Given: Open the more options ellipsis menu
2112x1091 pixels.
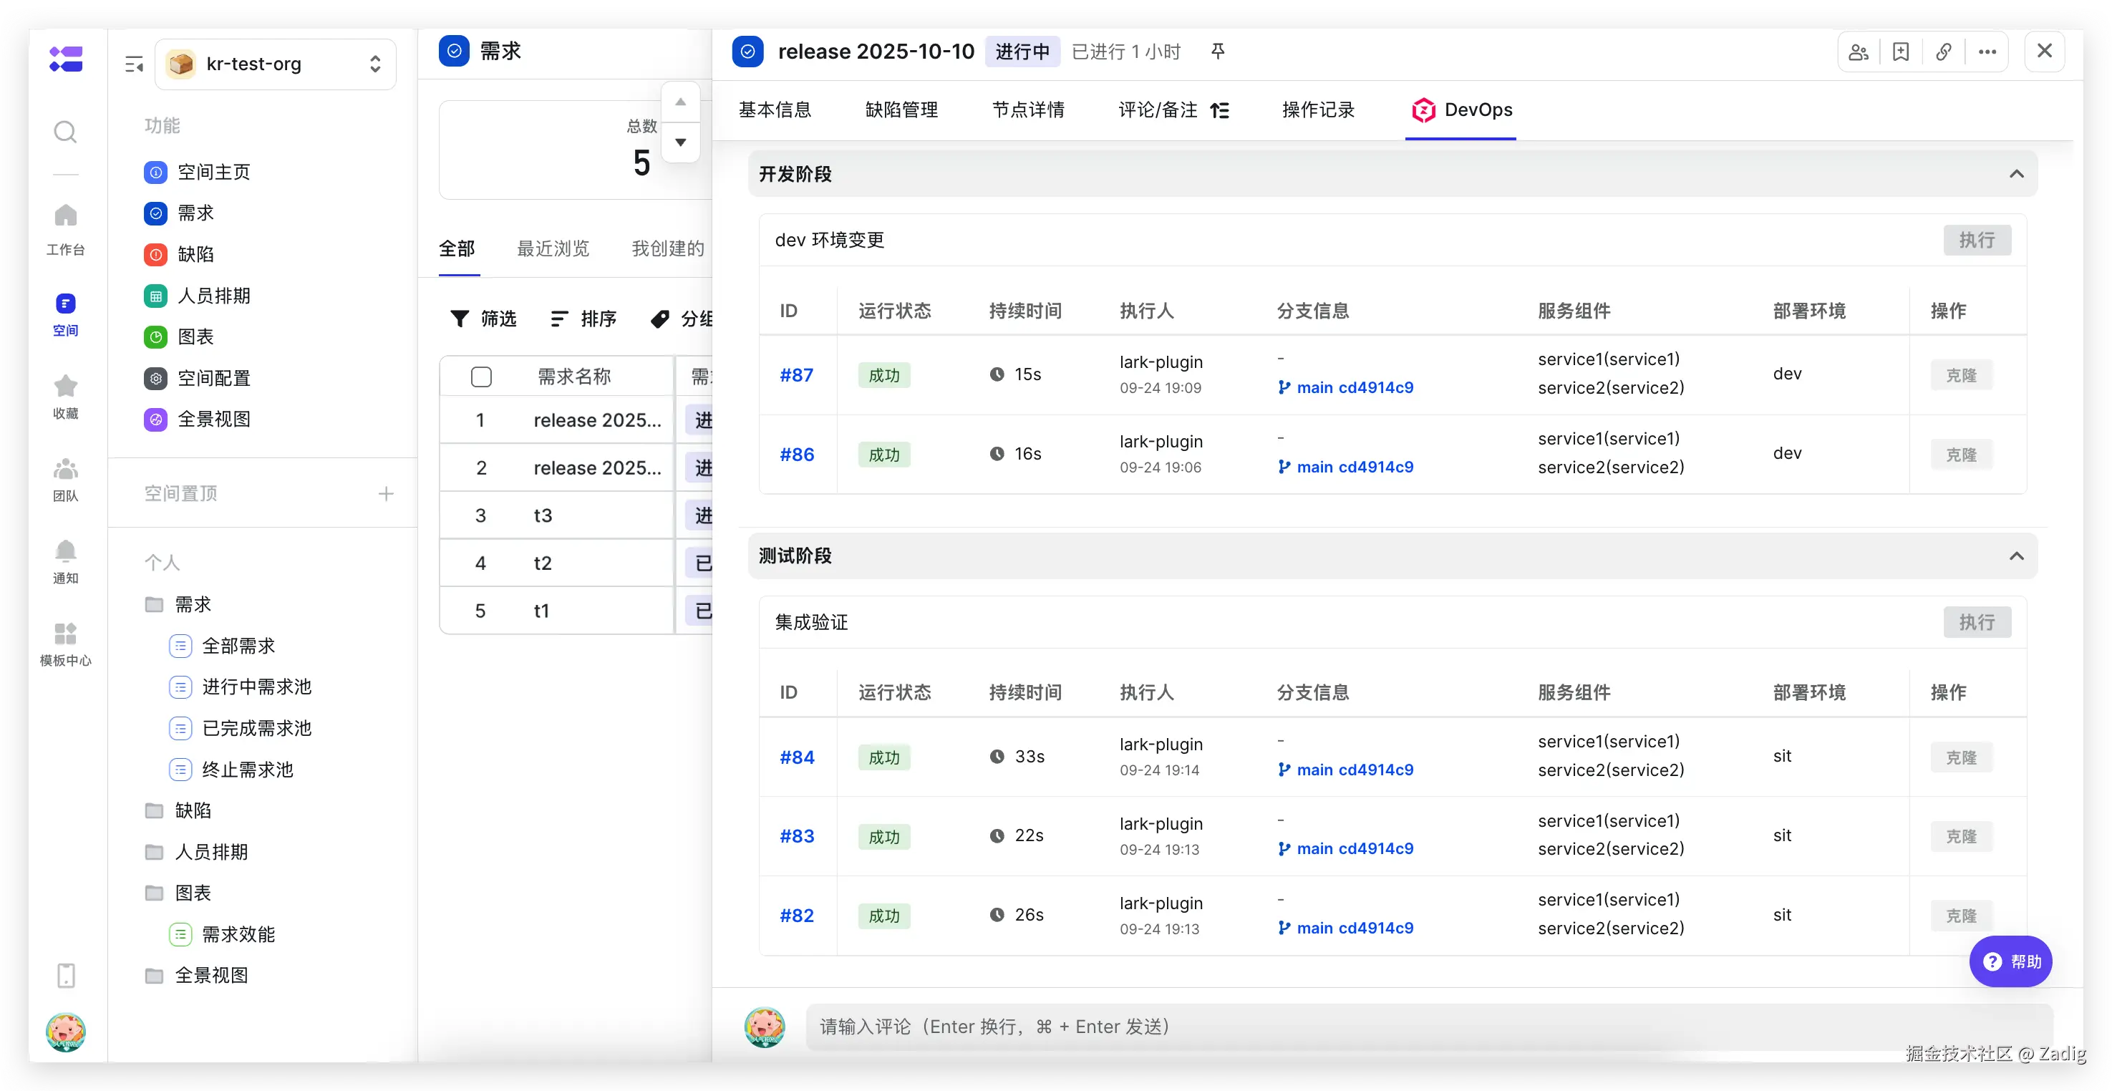Looking at the screenshot, I should 1987,52.
